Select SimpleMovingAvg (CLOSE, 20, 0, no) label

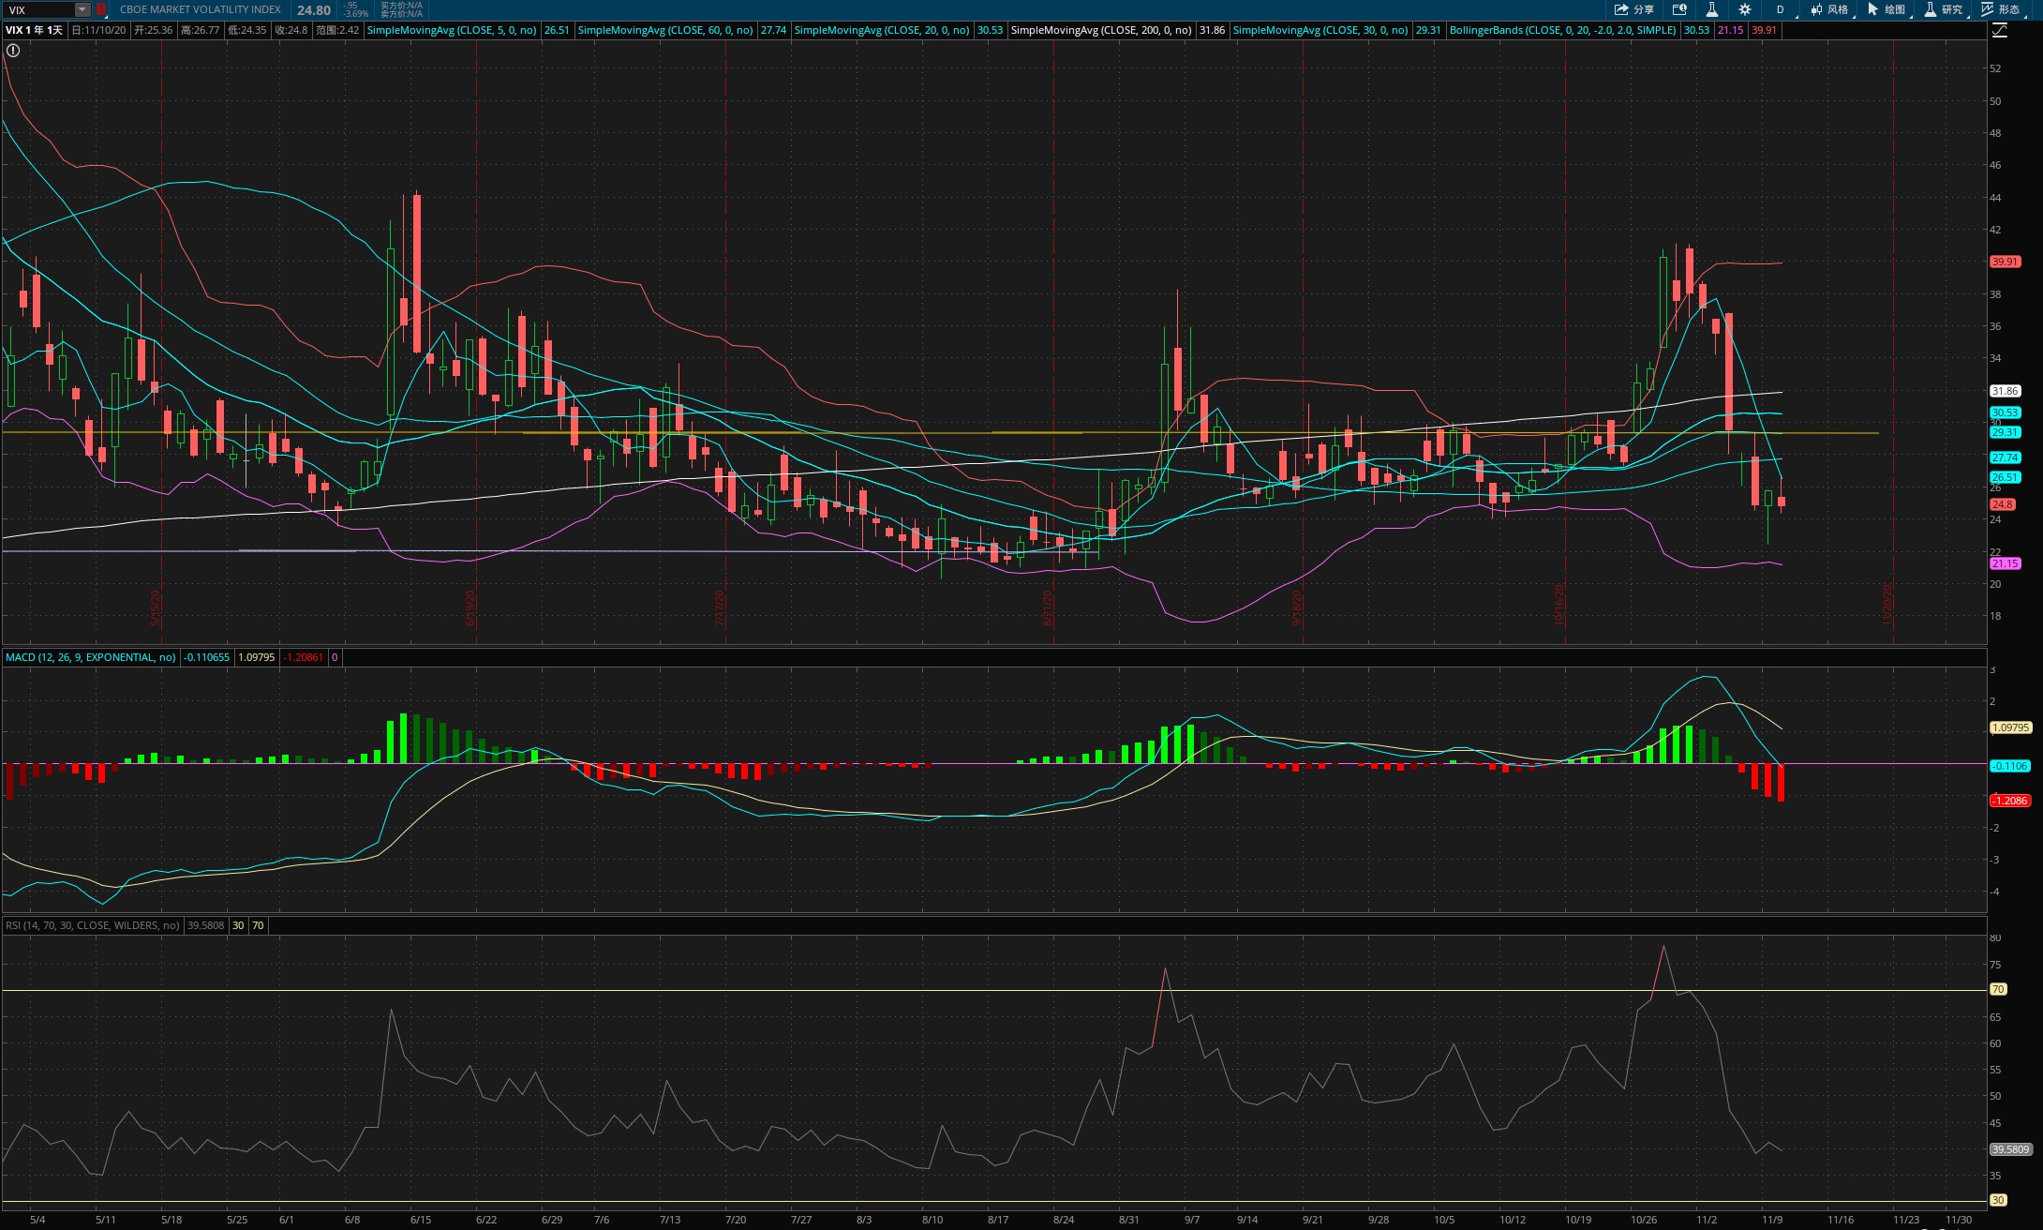coord(882,30)
